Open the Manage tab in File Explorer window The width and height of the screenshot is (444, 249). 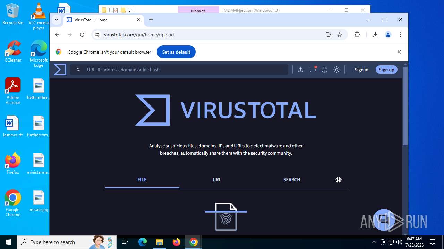click(198, 10)
